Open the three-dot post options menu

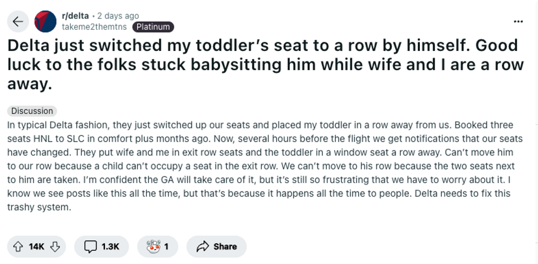pyautogui.click(x=518, y=21)
